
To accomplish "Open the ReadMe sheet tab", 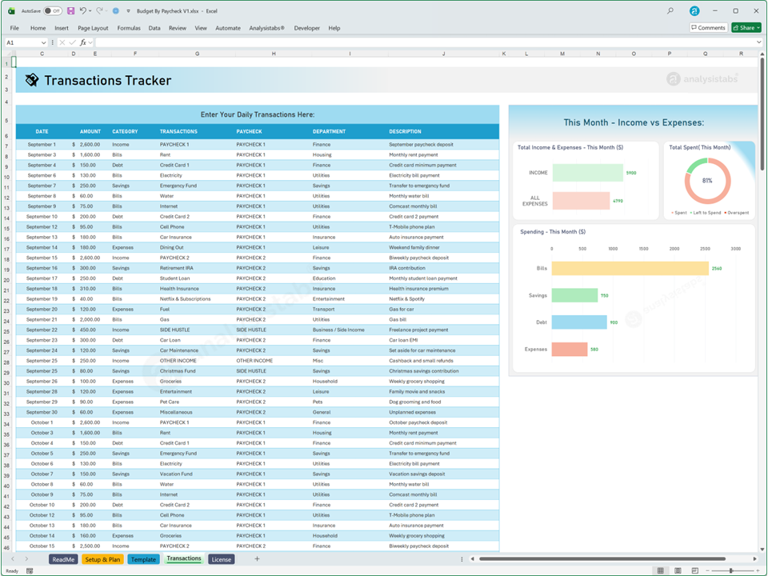I will [x=63, y=559].
